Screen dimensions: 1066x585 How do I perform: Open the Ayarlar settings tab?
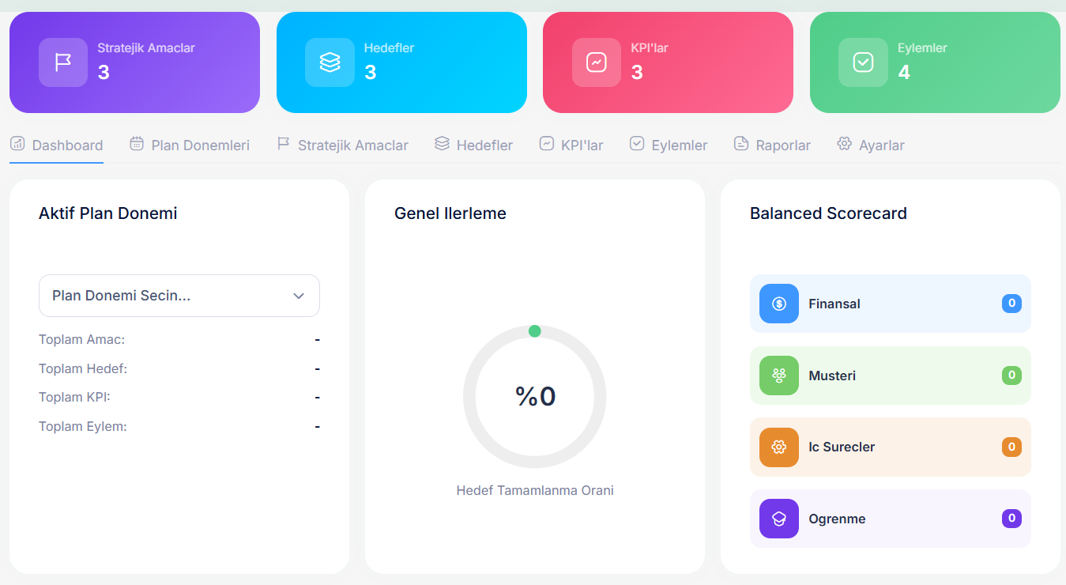pos(871,145)
